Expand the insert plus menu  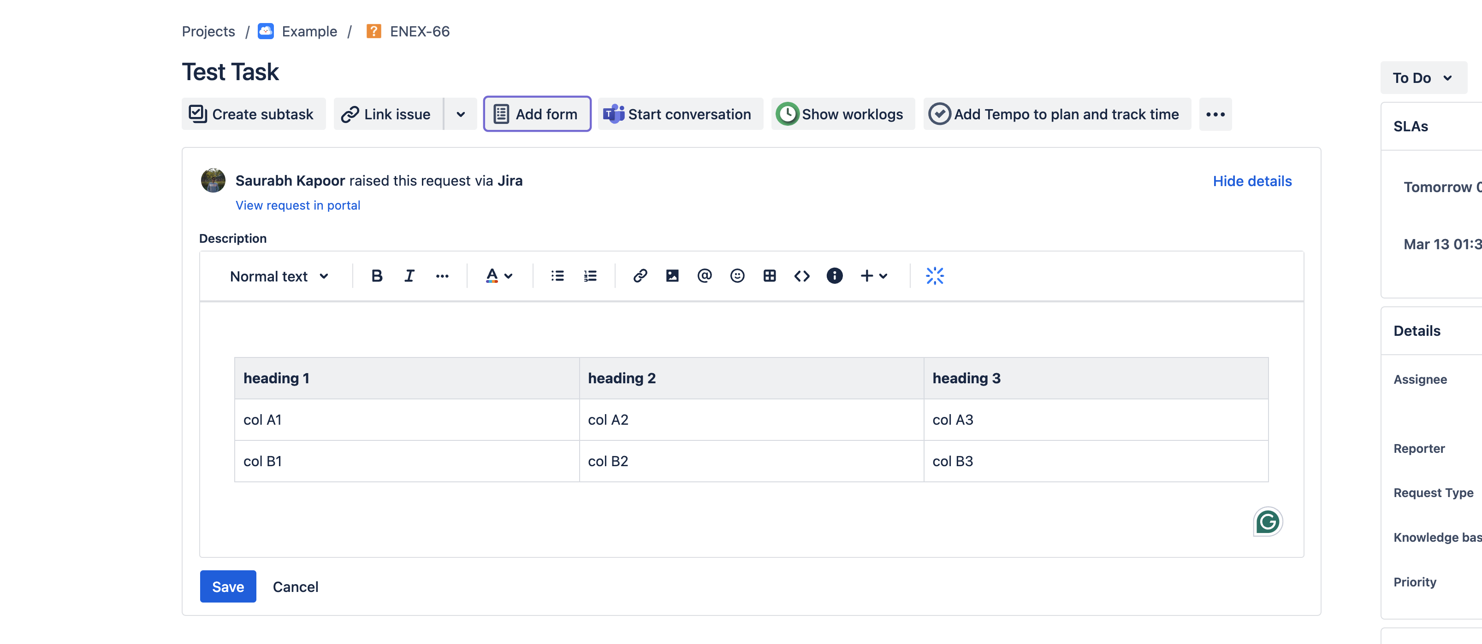(x=873, y=276)
